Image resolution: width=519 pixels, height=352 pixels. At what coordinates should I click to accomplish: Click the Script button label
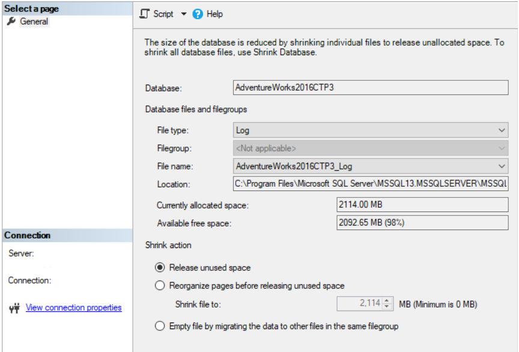(x=163, y=14)
